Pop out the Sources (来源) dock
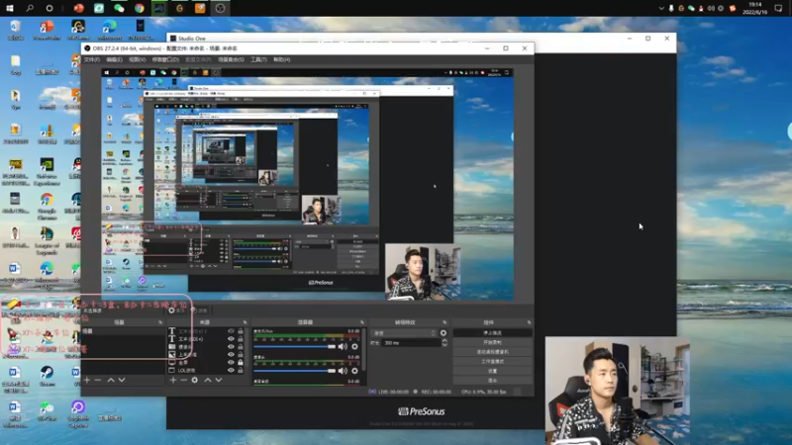The width and height of the screenshot is (792, 445). 245,322
